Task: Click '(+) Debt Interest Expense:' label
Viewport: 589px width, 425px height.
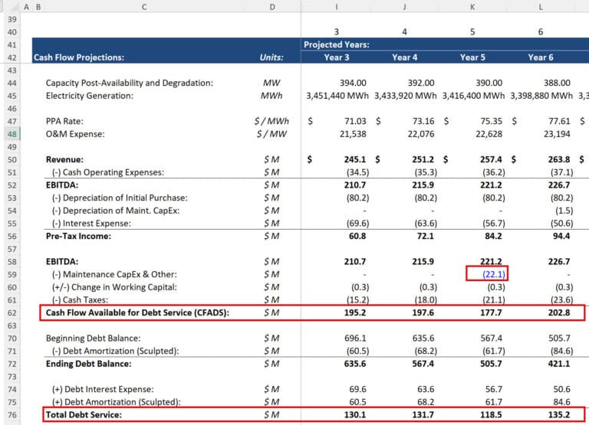Action: [x=103, y=389]
